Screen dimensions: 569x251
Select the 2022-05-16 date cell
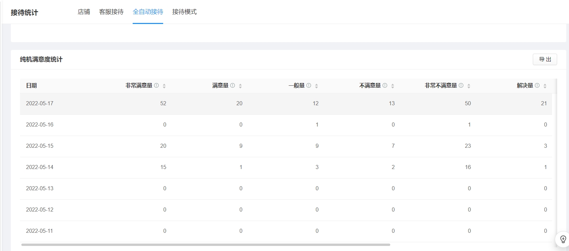tap(40, 125)
